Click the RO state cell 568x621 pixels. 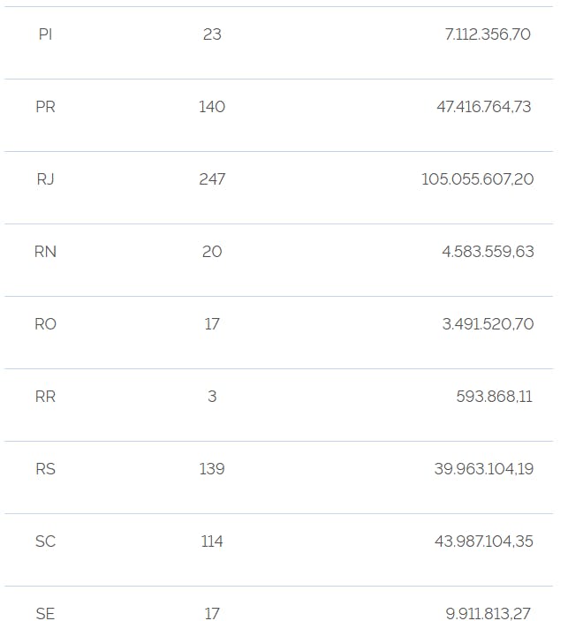point(45,324)
